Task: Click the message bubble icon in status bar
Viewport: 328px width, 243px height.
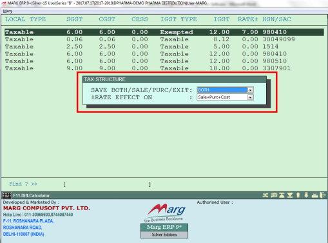Action: [x=274, y=195]
